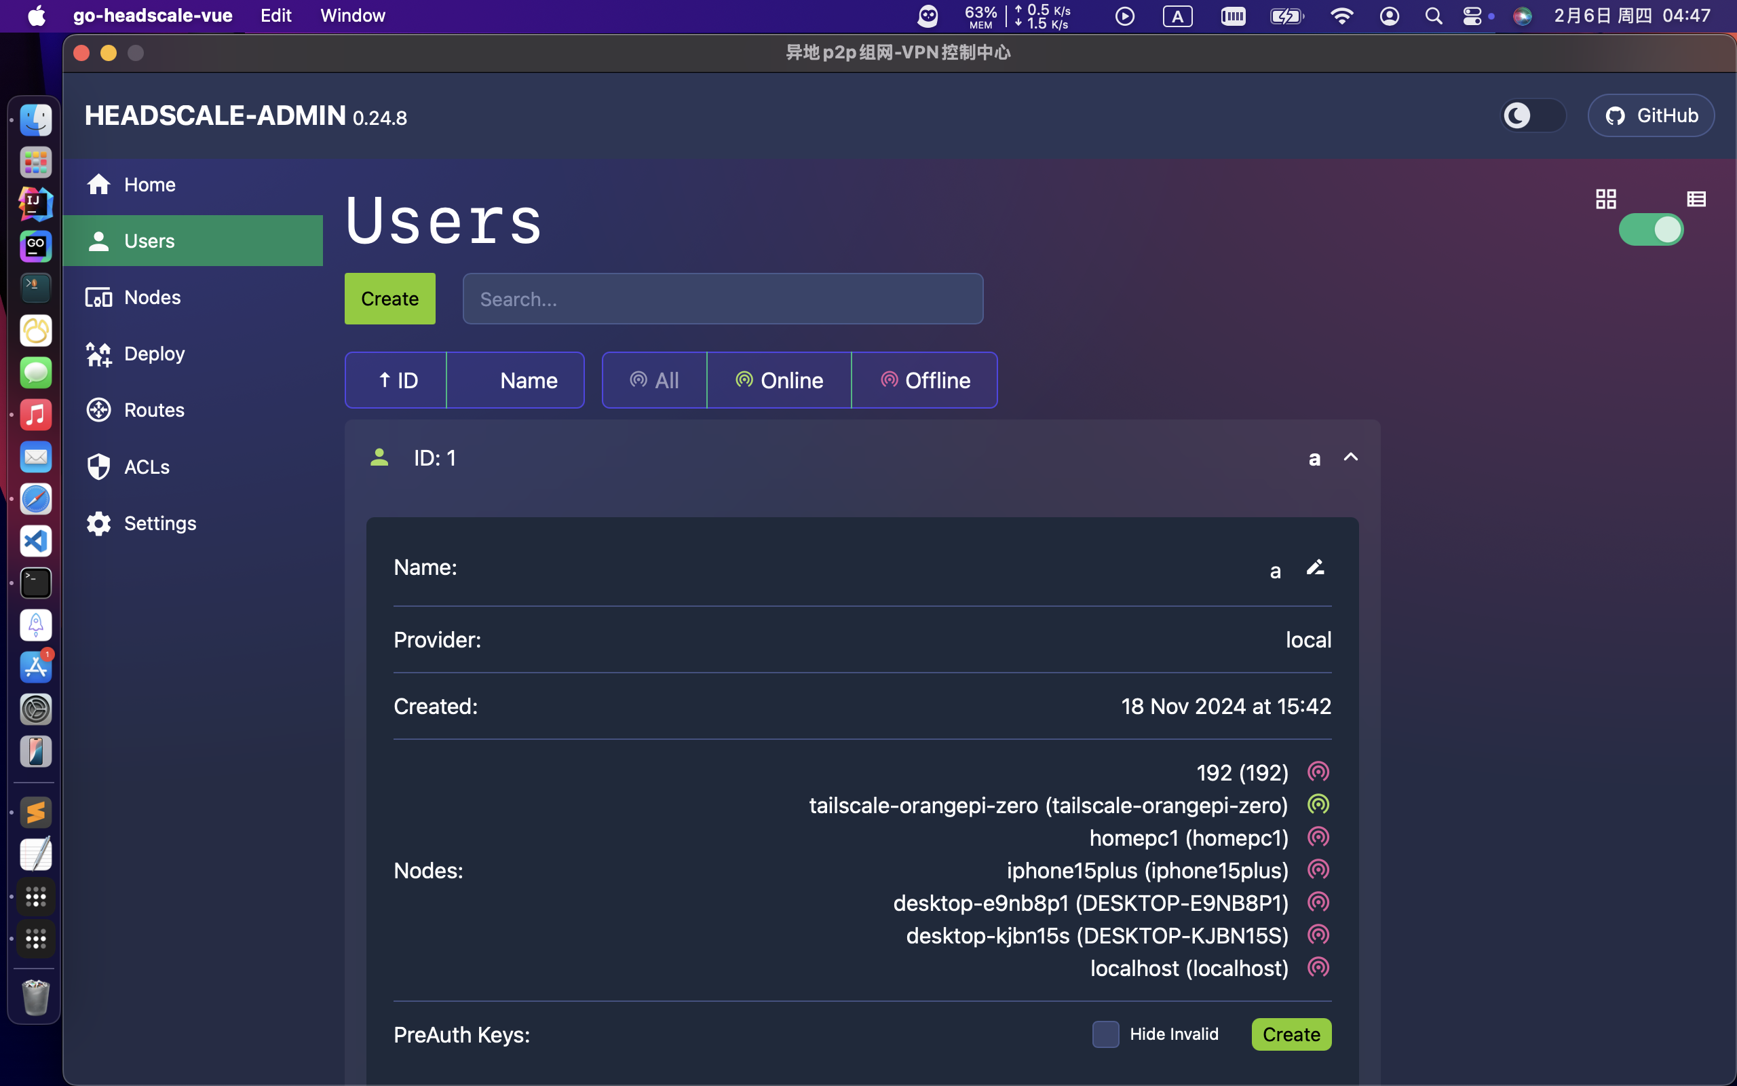This screenshot has width=1737, height=1086.
Task: Open the Window menu in menu bar
Action: 352,16
